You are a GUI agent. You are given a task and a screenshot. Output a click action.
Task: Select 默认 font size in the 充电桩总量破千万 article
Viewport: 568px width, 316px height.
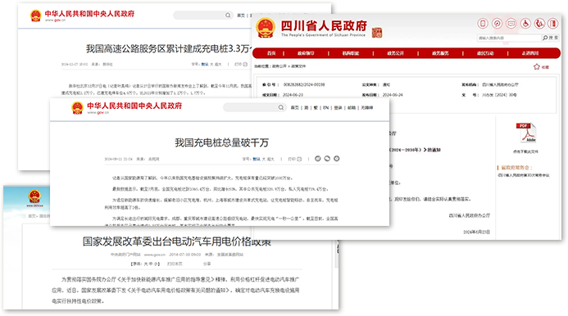coord(257,160)
